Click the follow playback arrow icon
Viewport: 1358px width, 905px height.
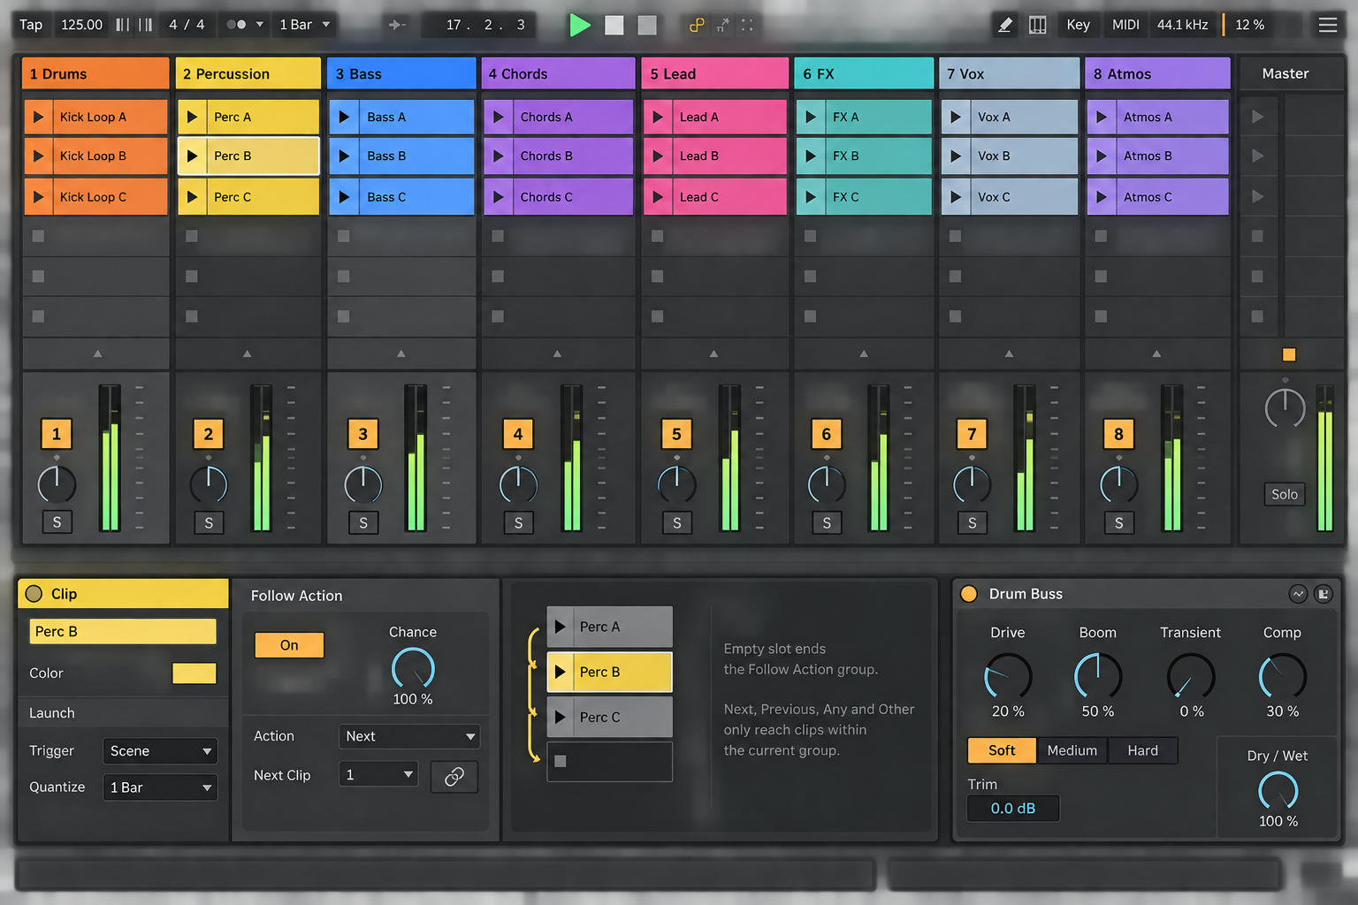(397, 25)
